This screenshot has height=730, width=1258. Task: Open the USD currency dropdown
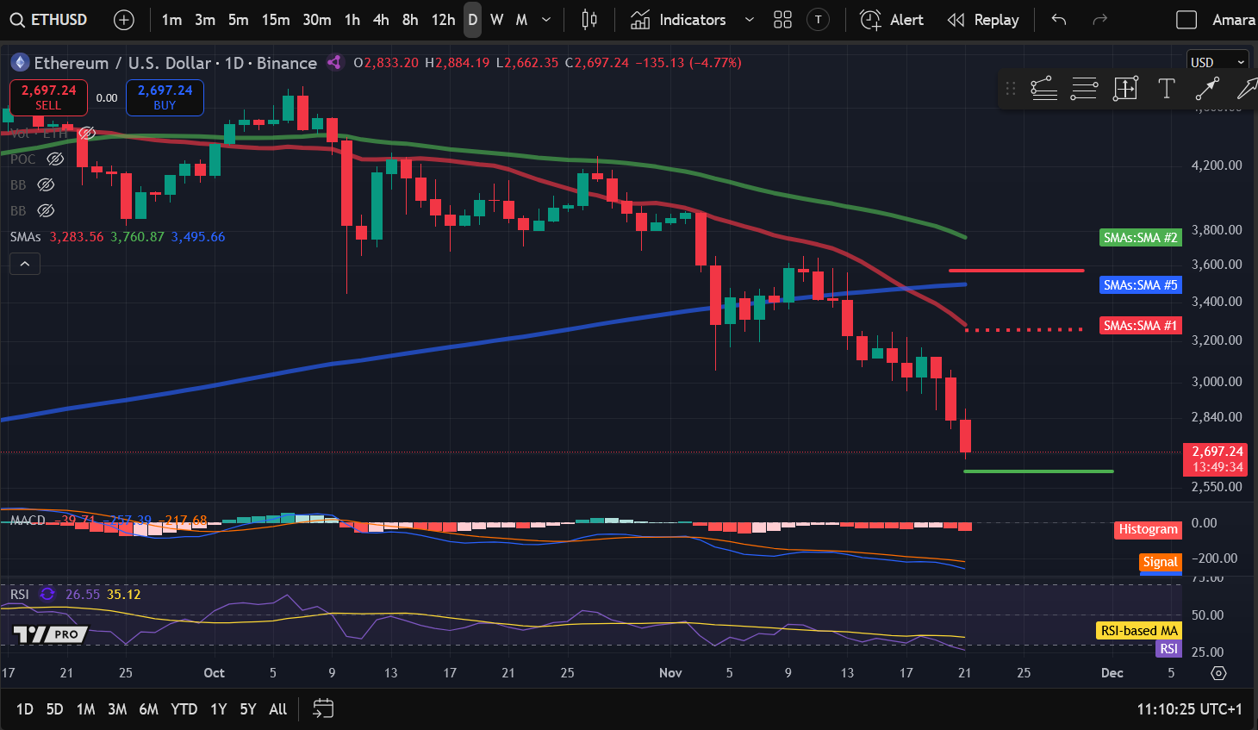coord(1218,60)
